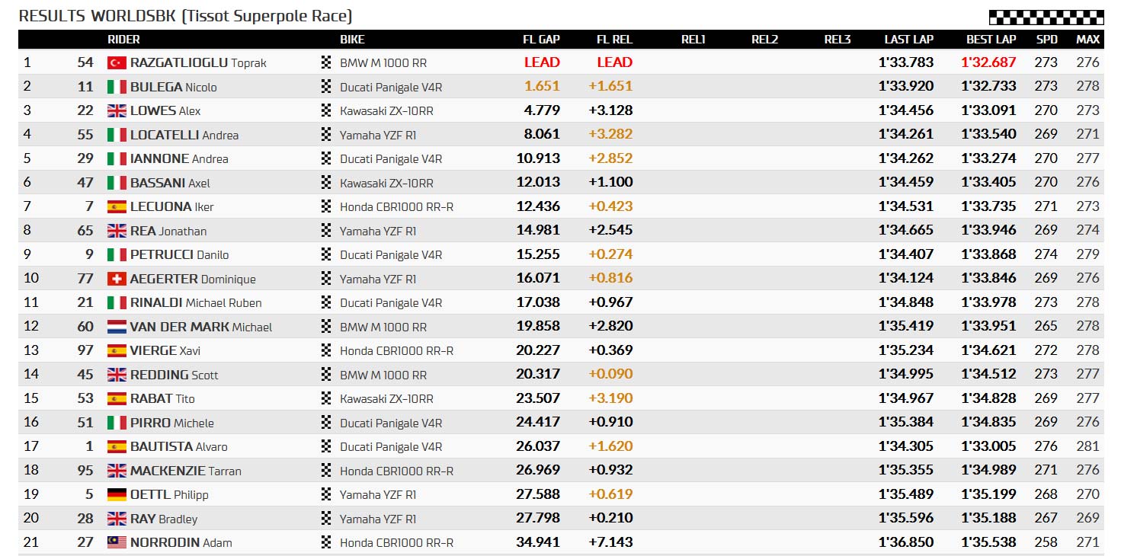Click the Dutch flag beside VAN DER MARK
The width and height of the screenshot is (1137, 556).
click(x=117, y=327)
